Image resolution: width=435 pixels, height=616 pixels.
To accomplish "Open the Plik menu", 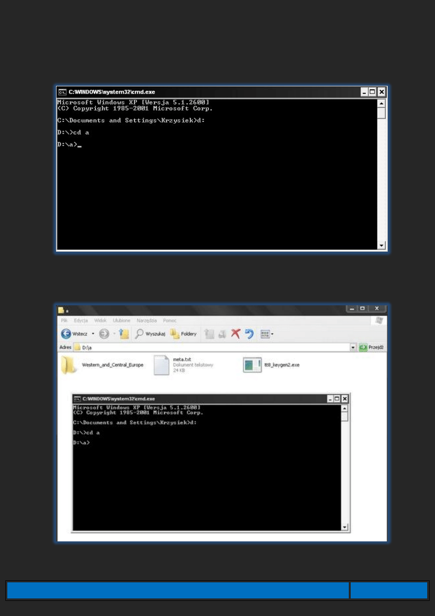I will 64,320.
